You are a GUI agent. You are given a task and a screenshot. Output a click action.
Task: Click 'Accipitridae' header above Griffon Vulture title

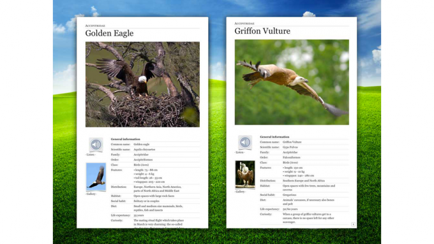pyautogui.click(x=244, y=24)
